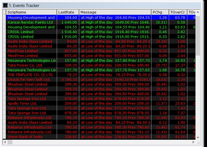Select Bhushan Steel Limited row at 399.90
The image size is (207, 147).
pos(101,94)
